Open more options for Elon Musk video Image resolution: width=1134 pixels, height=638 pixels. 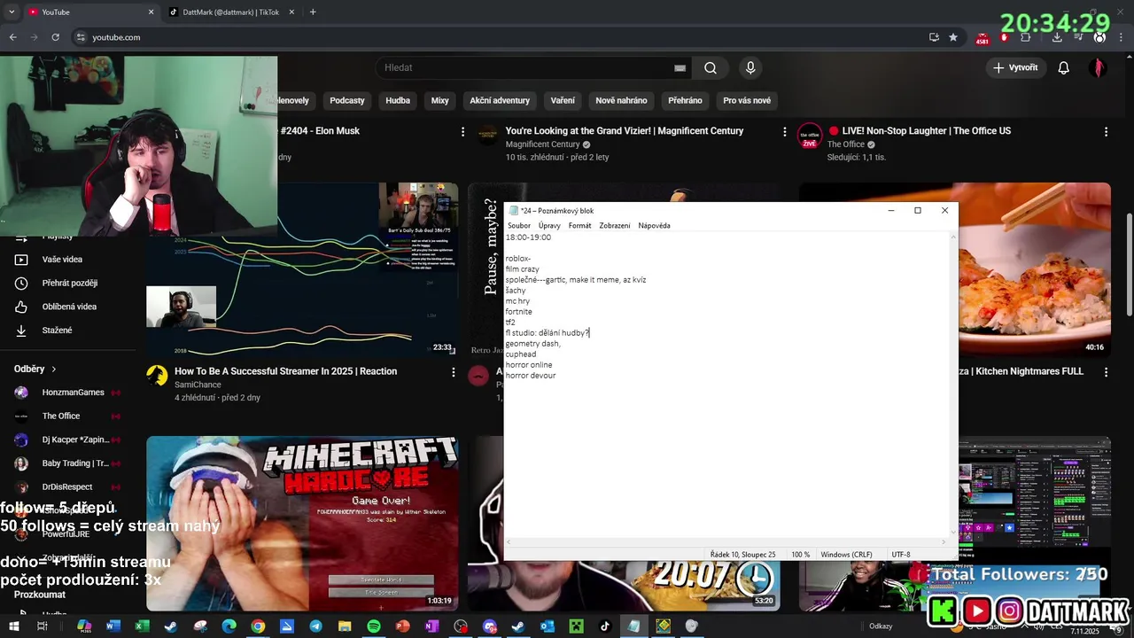click(462, 132)
